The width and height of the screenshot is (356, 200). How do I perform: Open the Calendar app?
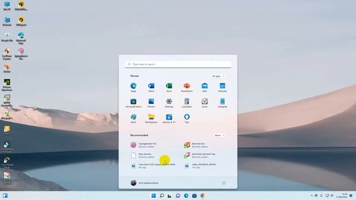pyautogui.click(x=222, y=87)
